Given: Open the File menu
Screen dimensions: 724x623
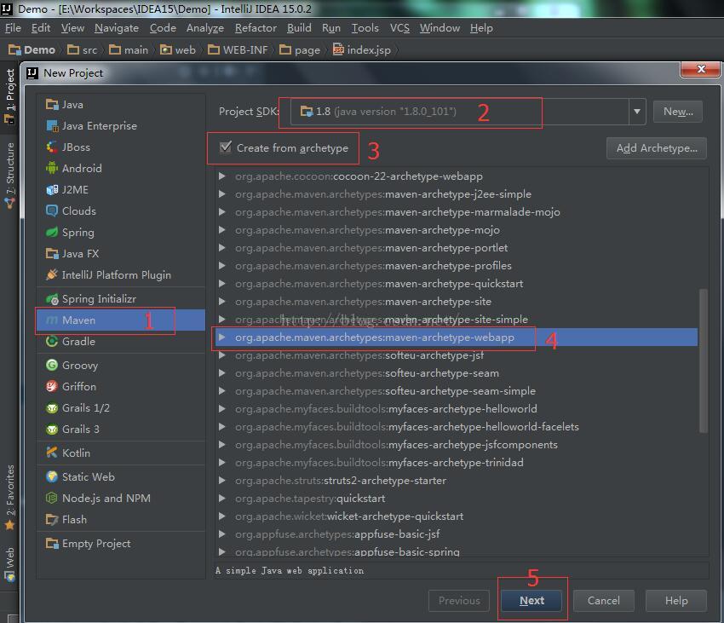Looking at the screenshot, I should click(x=13, y=28).
